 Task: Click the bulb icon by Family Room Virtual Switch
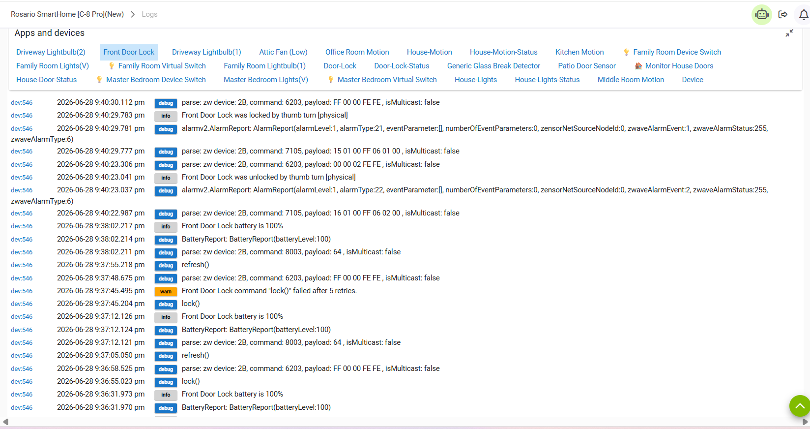[x=112, y=66]
